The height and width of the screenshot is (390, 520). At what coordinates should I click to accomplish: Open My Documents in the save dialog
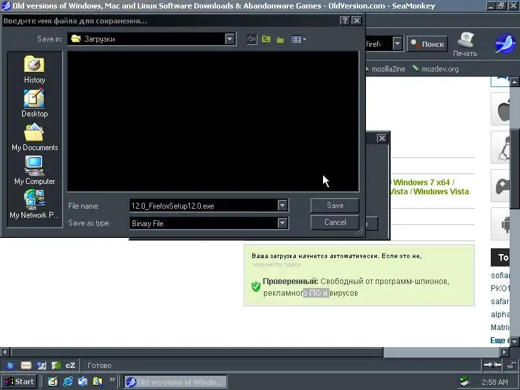[34, 137]
